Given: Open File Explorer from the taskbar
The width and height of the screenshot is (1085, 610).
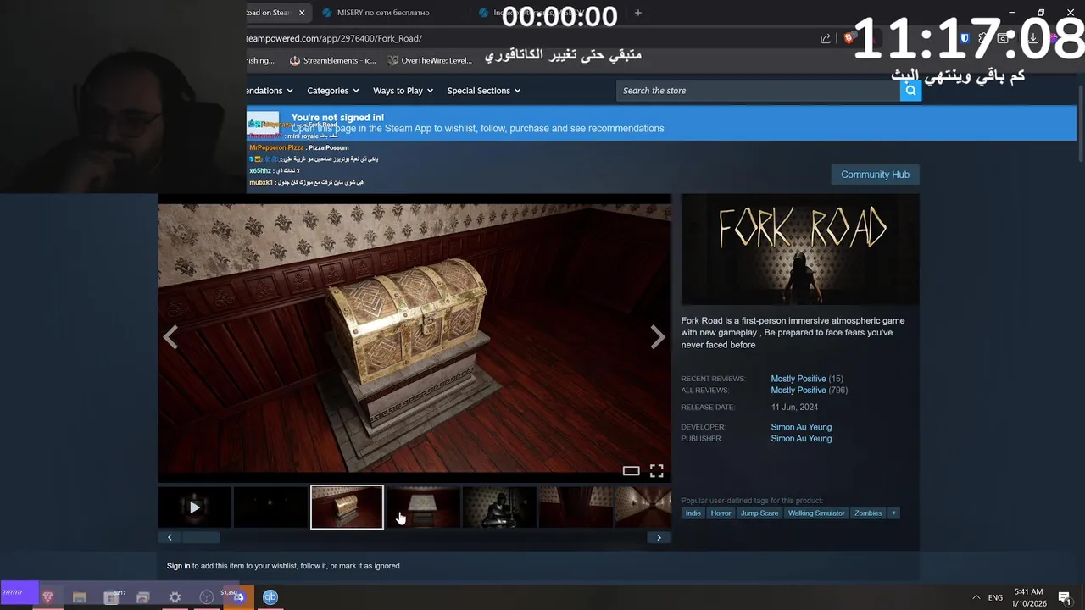Looking at the screenshot, I should pyautogui.click(x=80, y=597).
